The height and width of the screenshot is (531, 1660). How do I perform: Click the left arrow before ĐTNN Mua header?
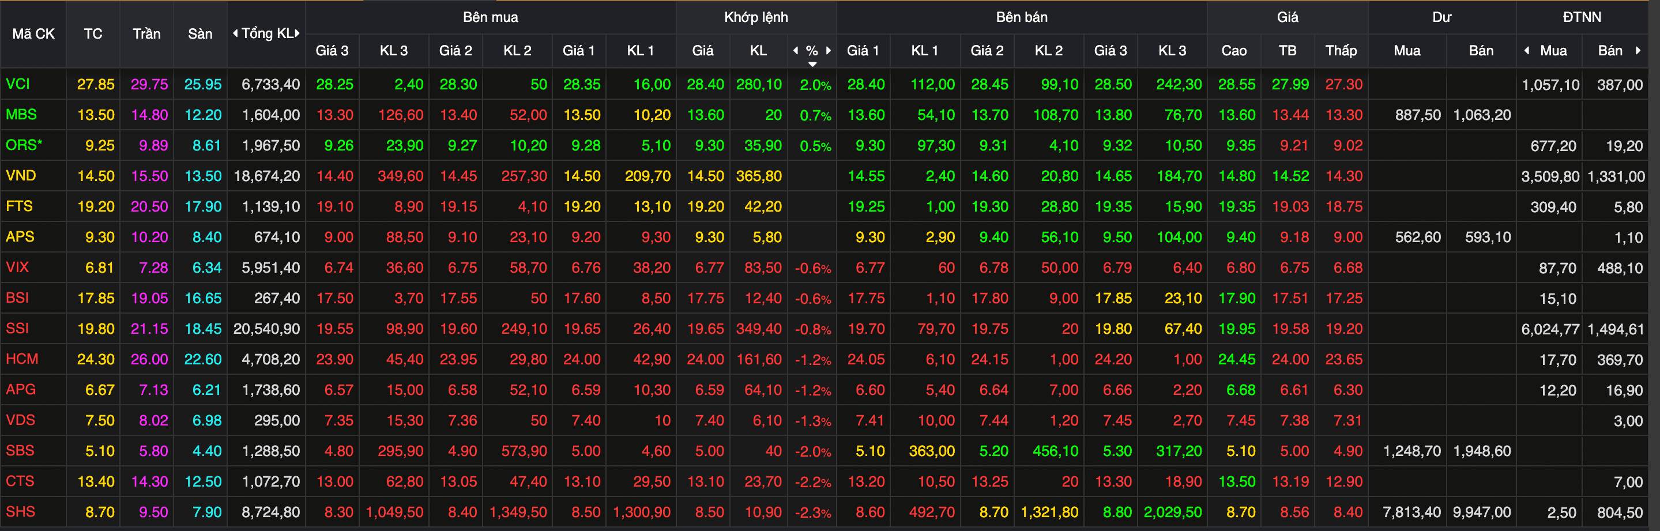[1527, 50]
